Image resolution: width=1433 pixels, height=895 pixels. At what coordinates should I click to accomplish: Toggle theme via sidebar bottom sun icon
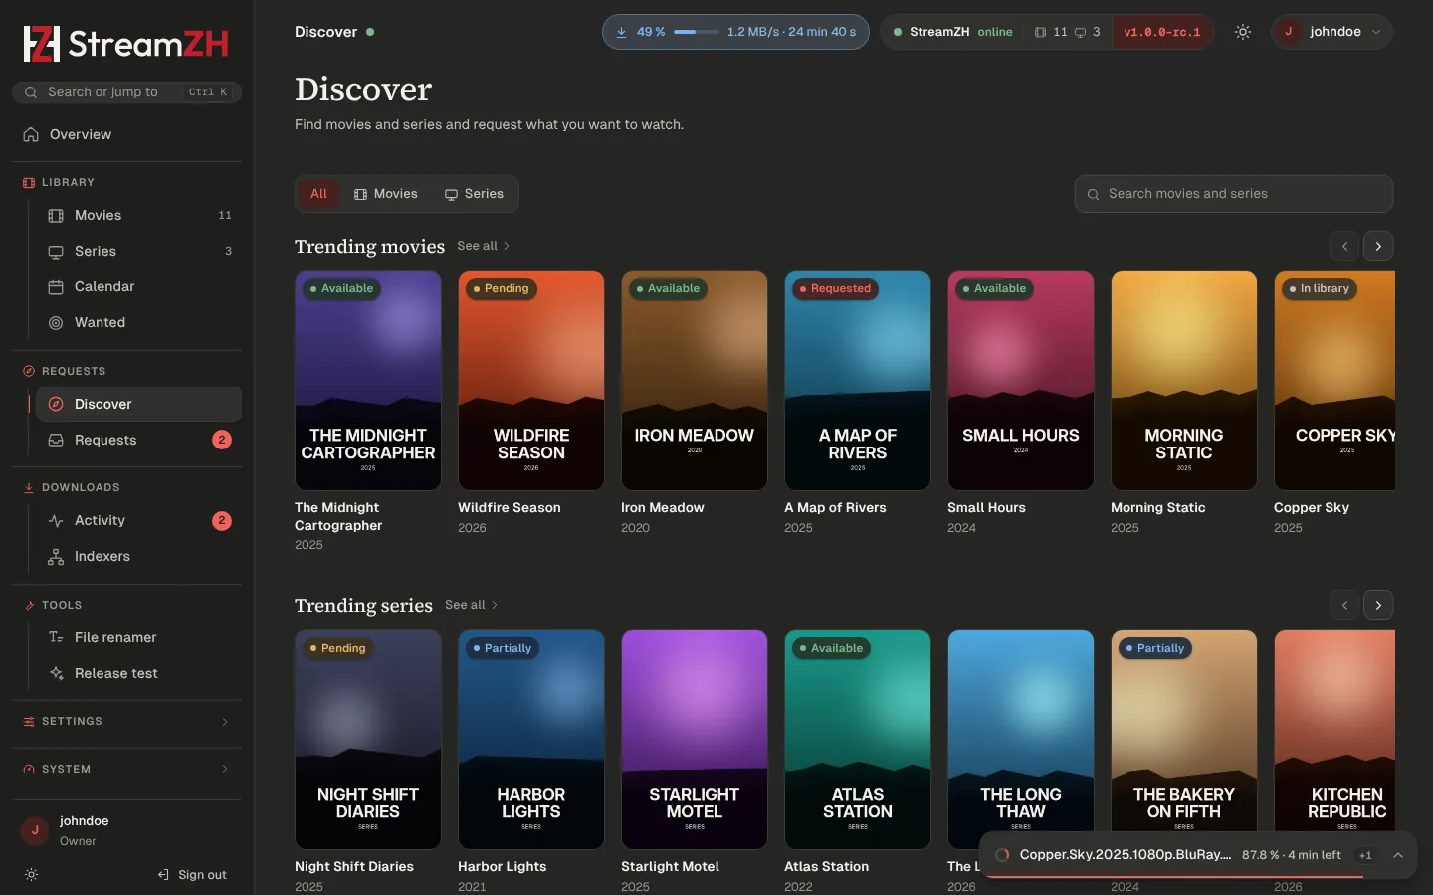click(x=31, y=875)
